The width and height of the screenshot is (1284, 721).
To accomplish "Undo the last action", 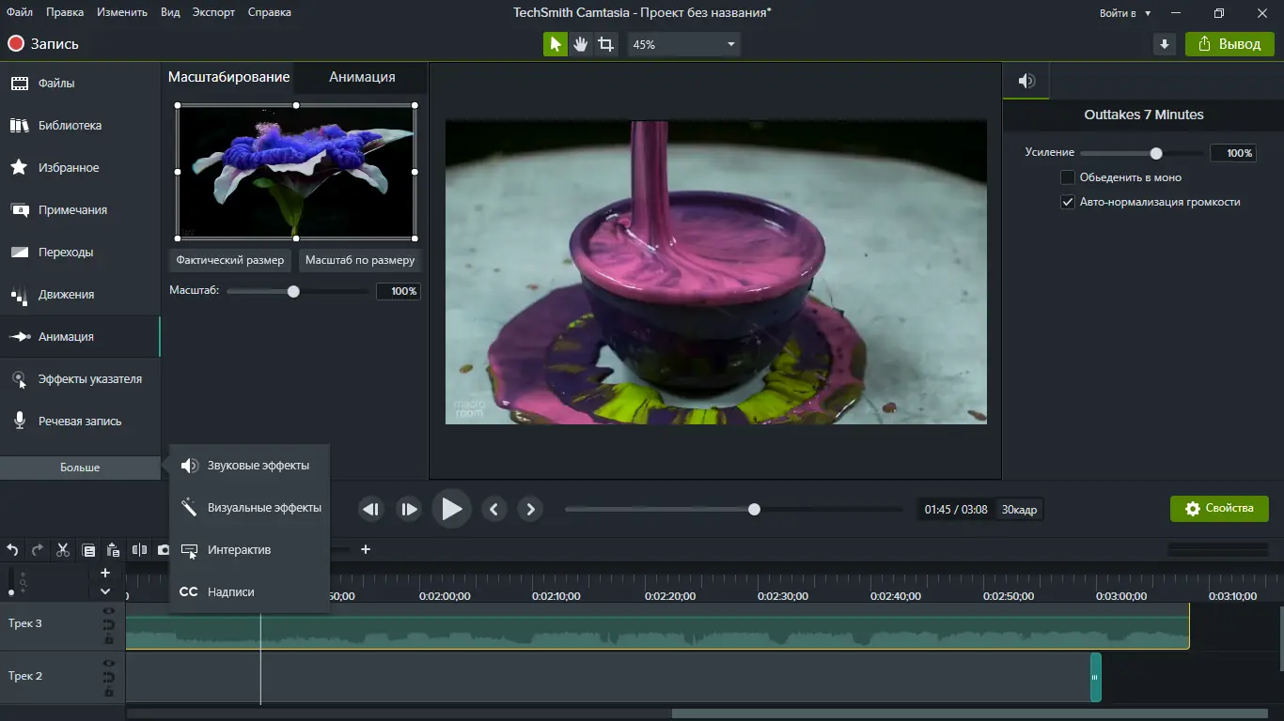I will pos(12,549).
